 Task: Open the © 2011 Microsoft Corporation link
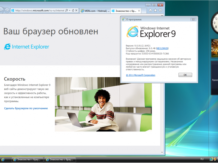(x=141, y=75)
